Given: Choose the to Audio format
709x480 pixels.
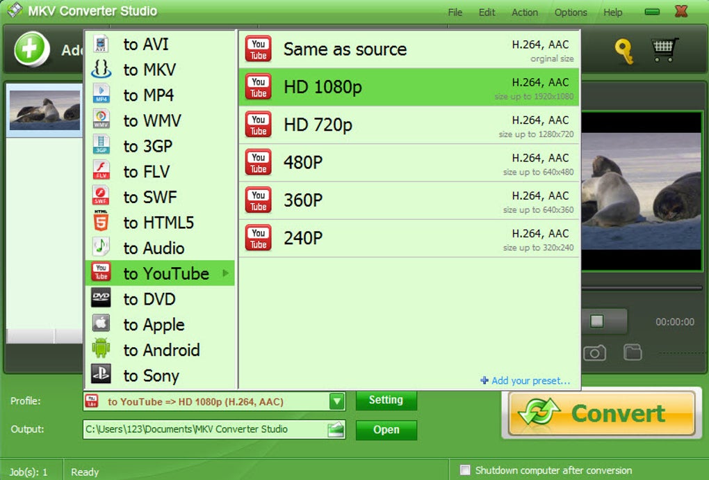Looking at the screenshot, I should pos(160,248).
